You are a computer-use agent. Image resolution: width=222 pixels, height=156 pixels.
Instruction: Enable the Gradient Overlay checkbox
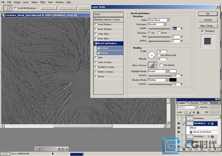[96, 67]
